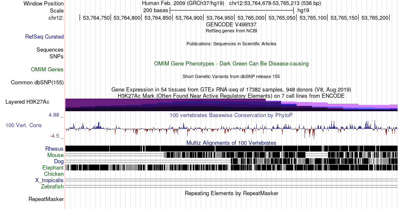Viewport: 398px width, 209px height.
Task: Click the Layered H3K27Ac track label
Action: [x=27, y=102]
